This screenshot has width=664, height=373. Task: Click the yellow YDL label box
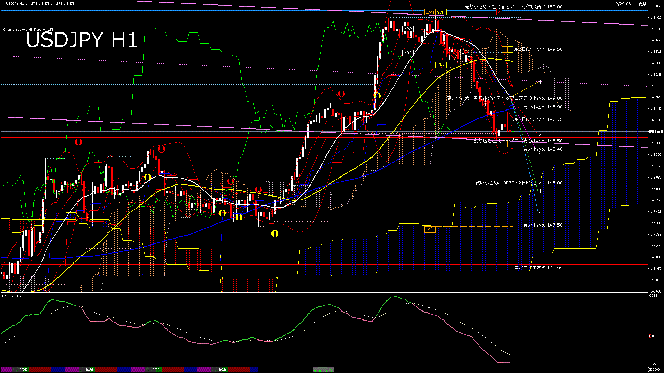tap(441, 64)
